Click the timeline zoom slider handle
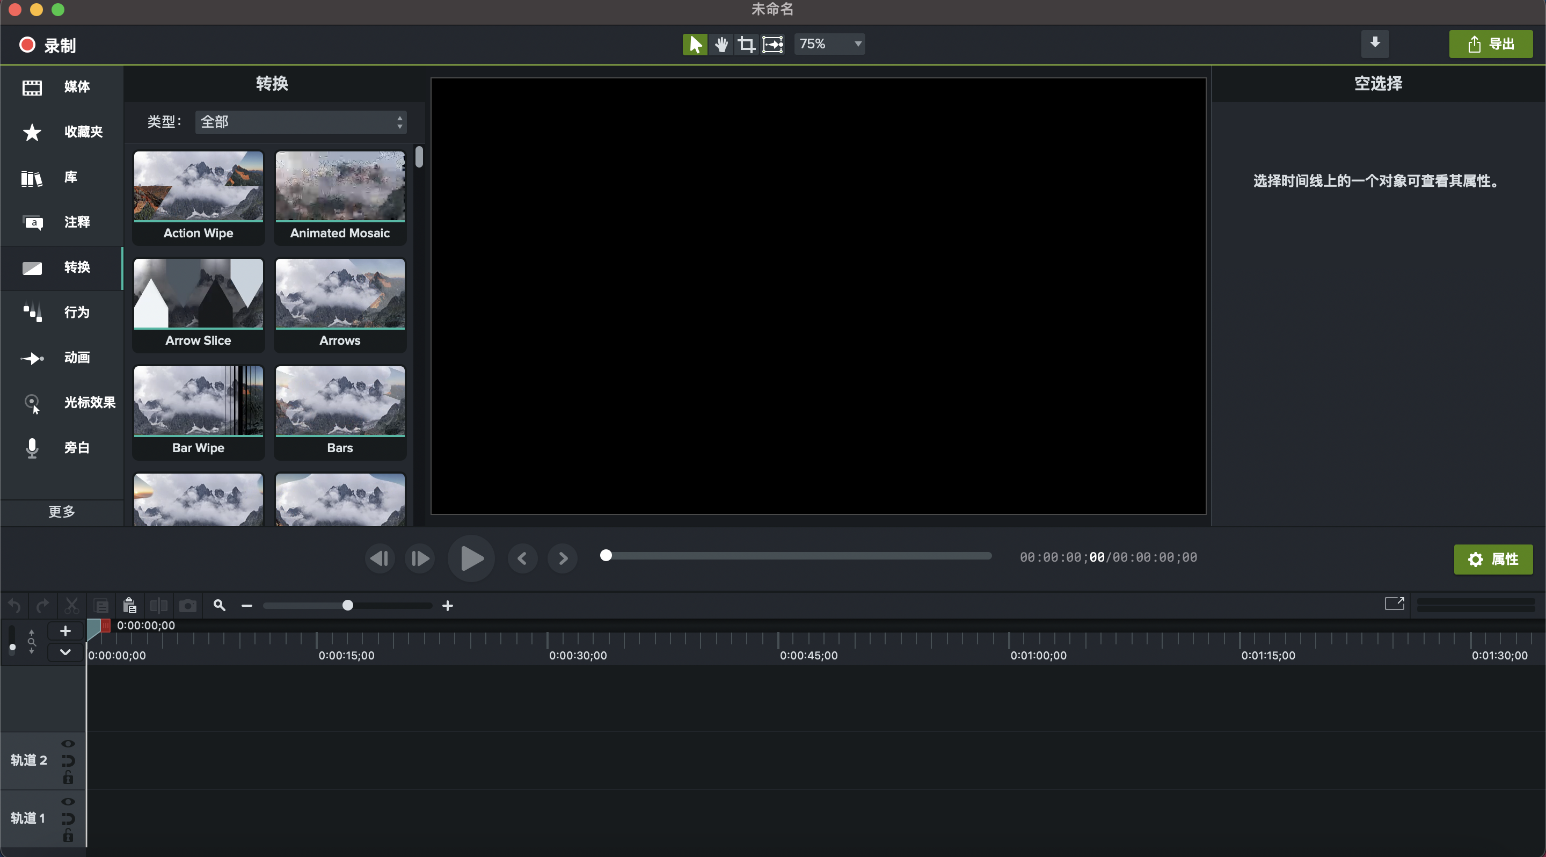The width and height of the screenshot is (1546, 857). 347,606
